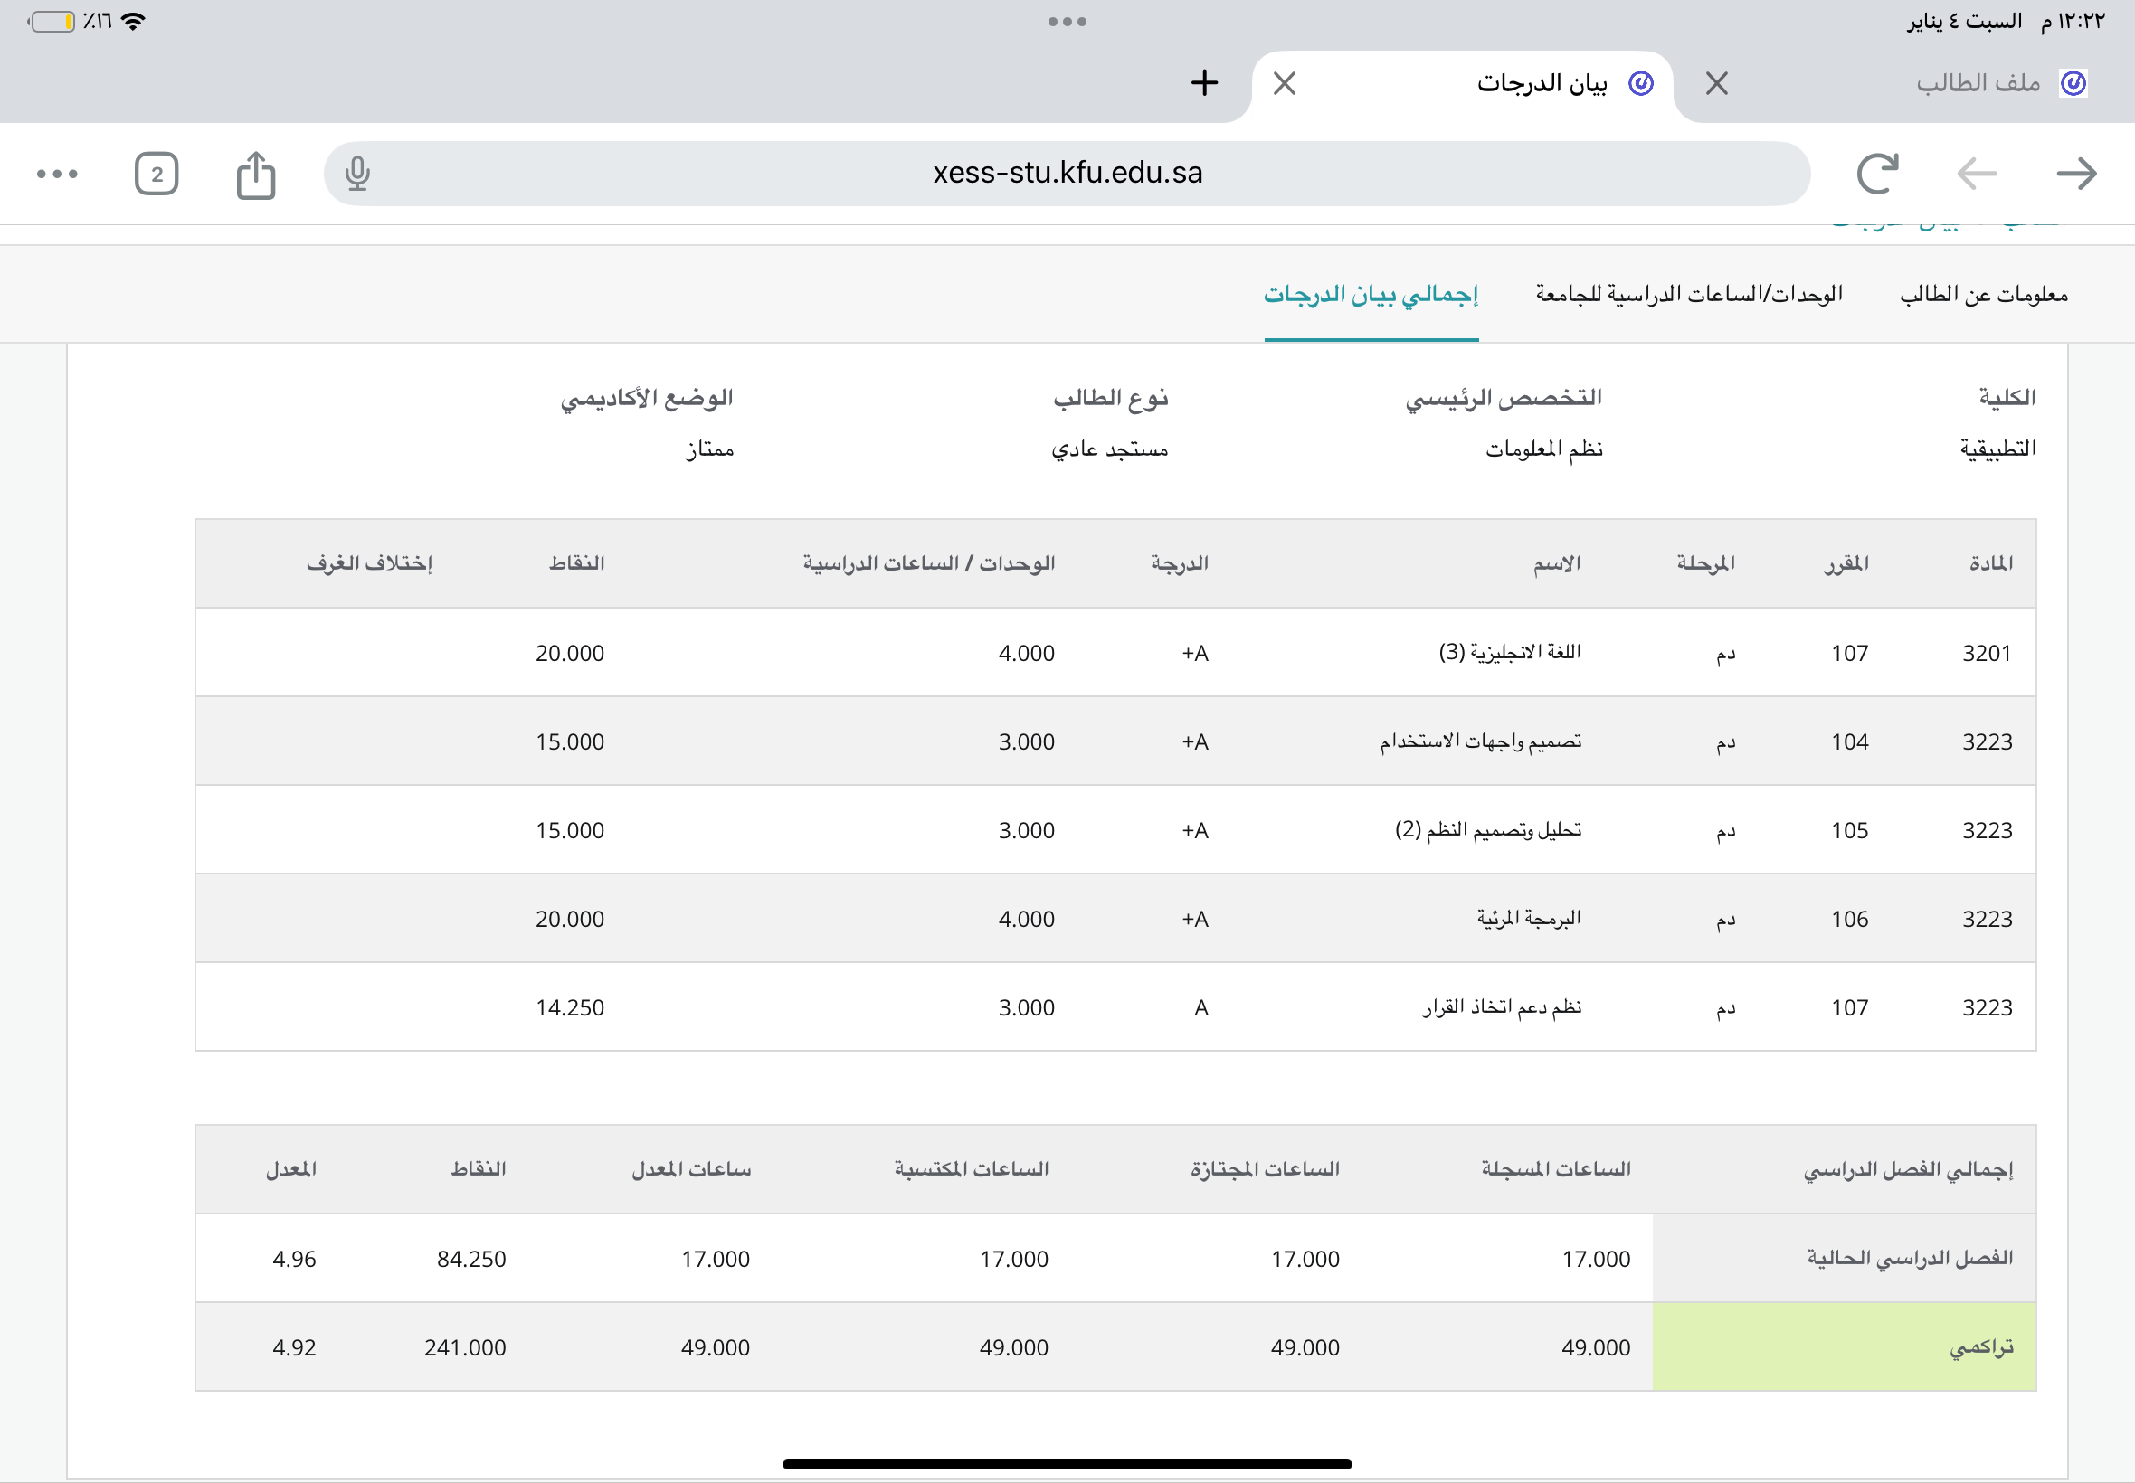Click points value 14.250
Viewport: 2135px width, 1483px height.
pyautogui.click(x=570, y=1008)
